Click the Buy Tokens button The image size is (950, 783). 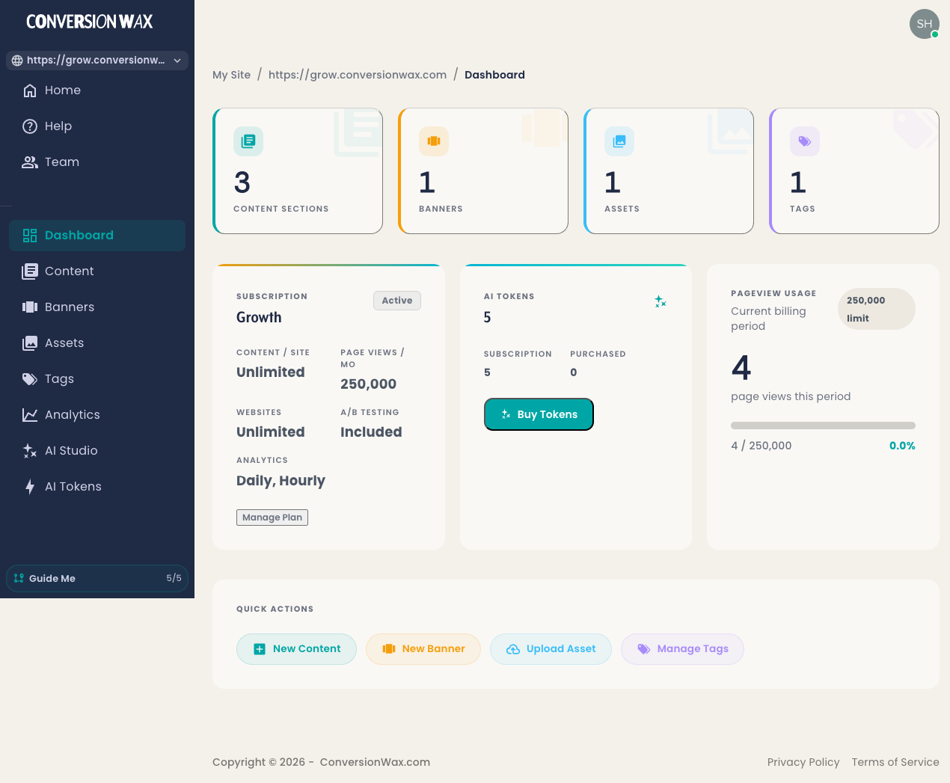click(539, 414)
